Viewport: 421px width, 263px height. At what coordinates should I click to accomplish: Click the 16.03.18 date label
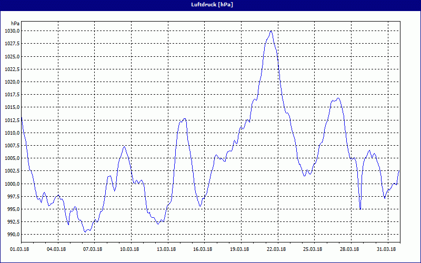[203, 249]
